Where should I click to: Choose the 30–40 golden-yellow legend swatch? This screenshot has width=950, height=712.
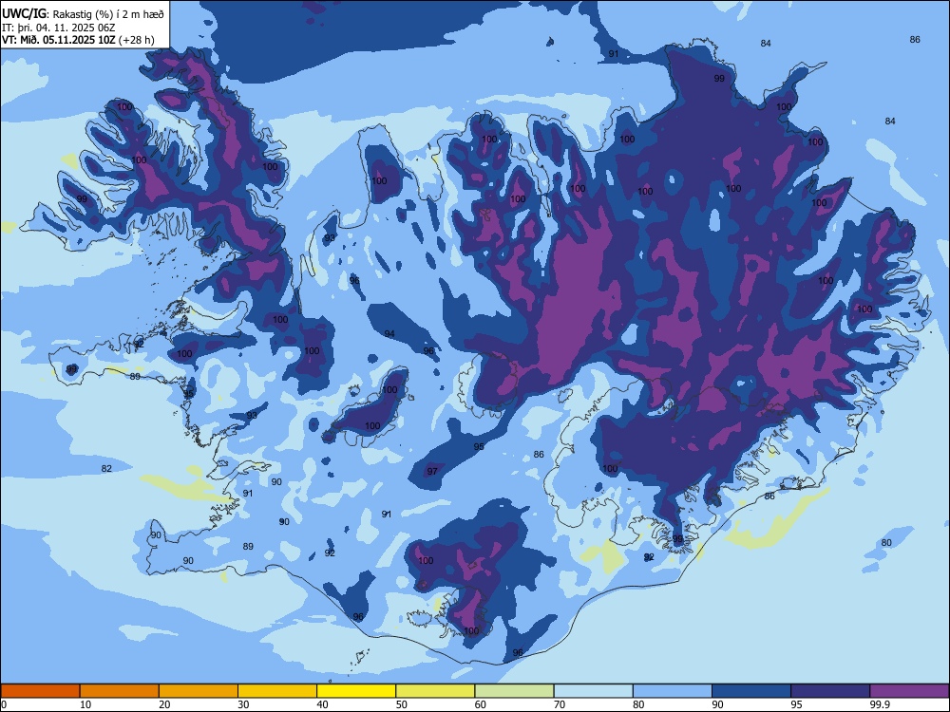(277, 691)
